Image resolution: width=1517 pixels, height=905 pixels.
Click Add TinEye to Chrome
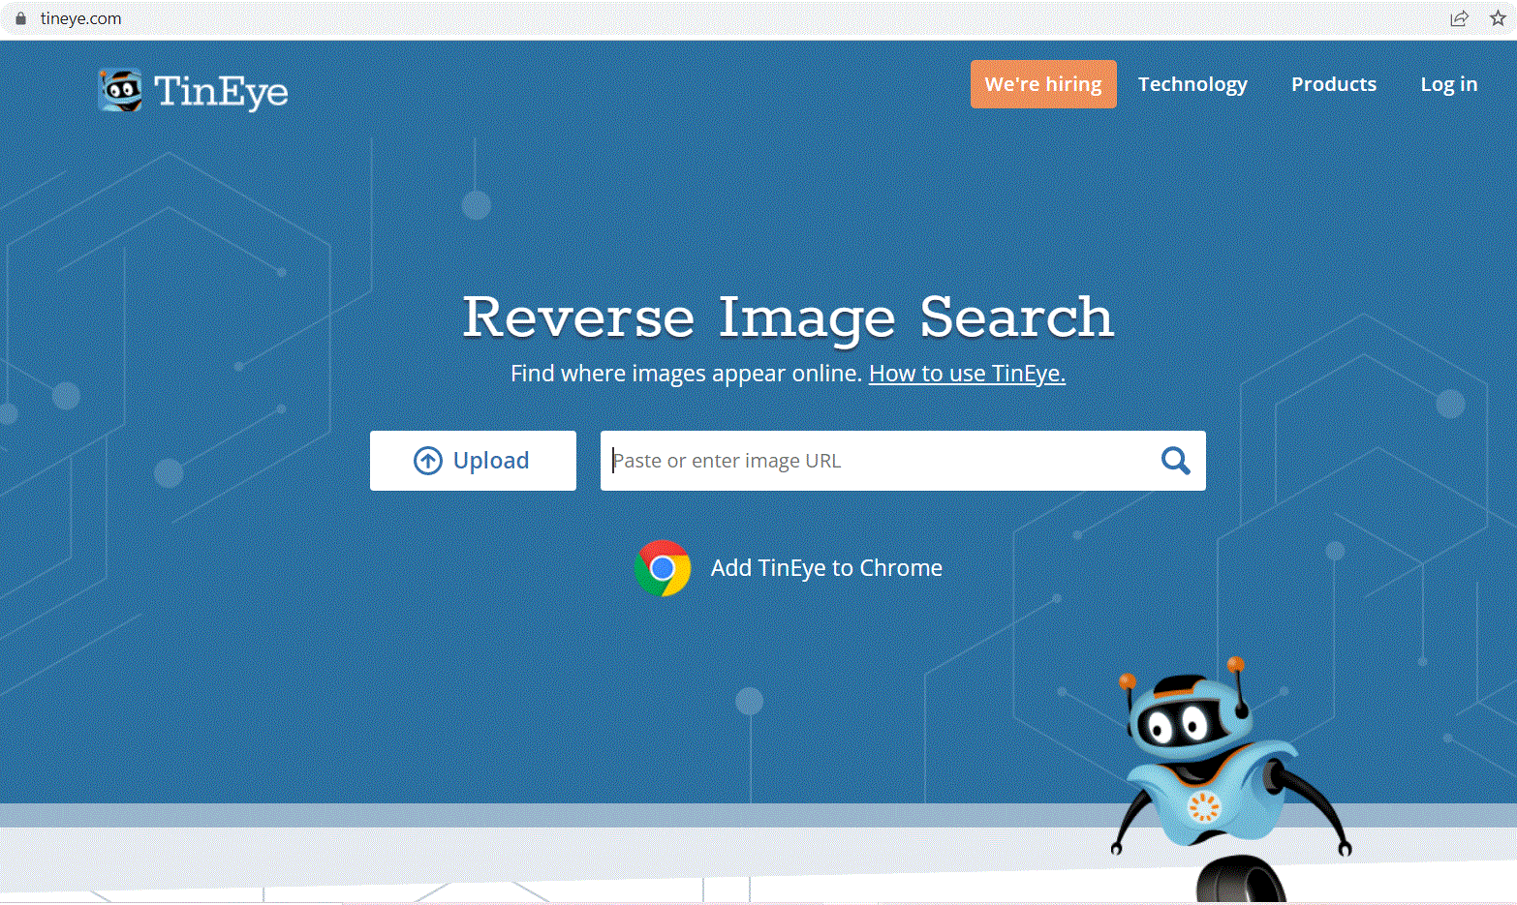click(x=826, y=568)
